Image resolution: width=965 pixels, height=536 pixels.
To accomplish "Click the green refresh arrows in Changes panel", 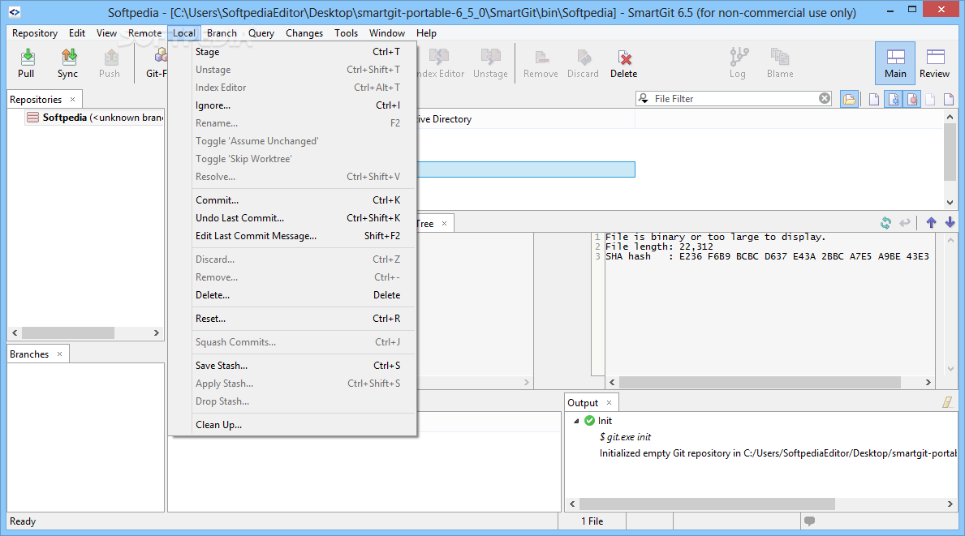I will (x=885, y=223).
